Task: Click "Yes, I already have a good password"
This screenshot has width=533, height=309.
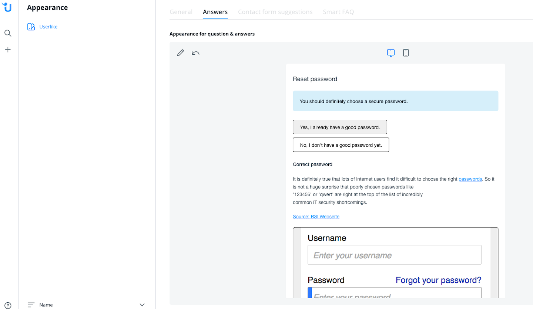Action: click(340, 127)
